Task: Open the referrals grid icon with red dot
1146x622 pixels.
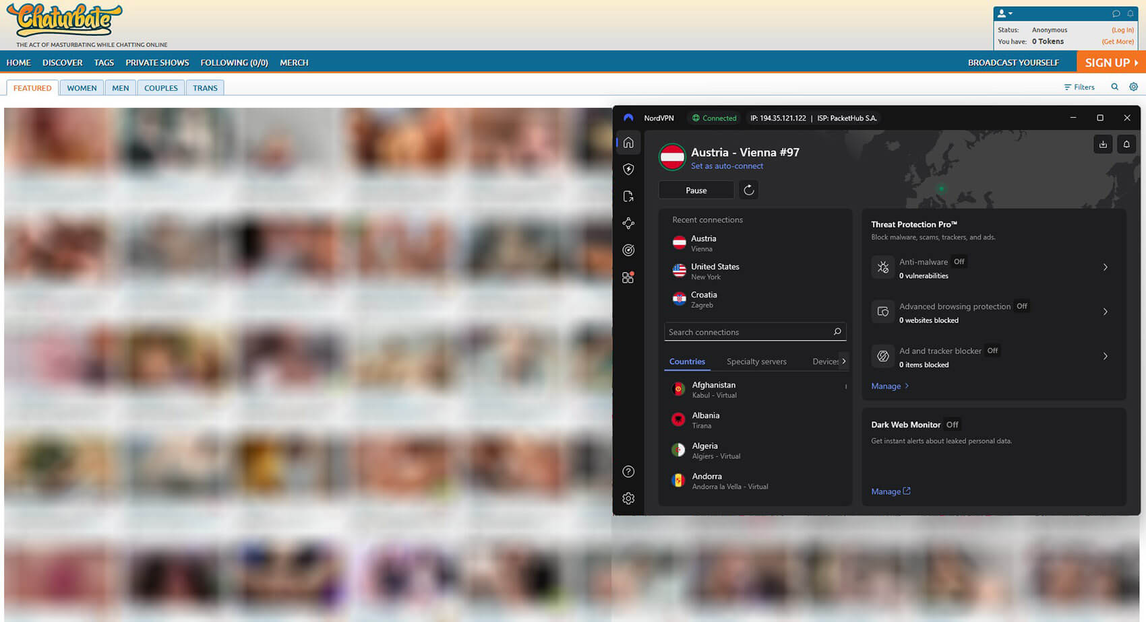Action: [628, 277]
